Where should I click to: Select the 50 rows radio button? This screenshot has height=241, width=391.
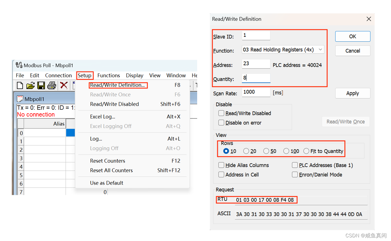point(266,151)
